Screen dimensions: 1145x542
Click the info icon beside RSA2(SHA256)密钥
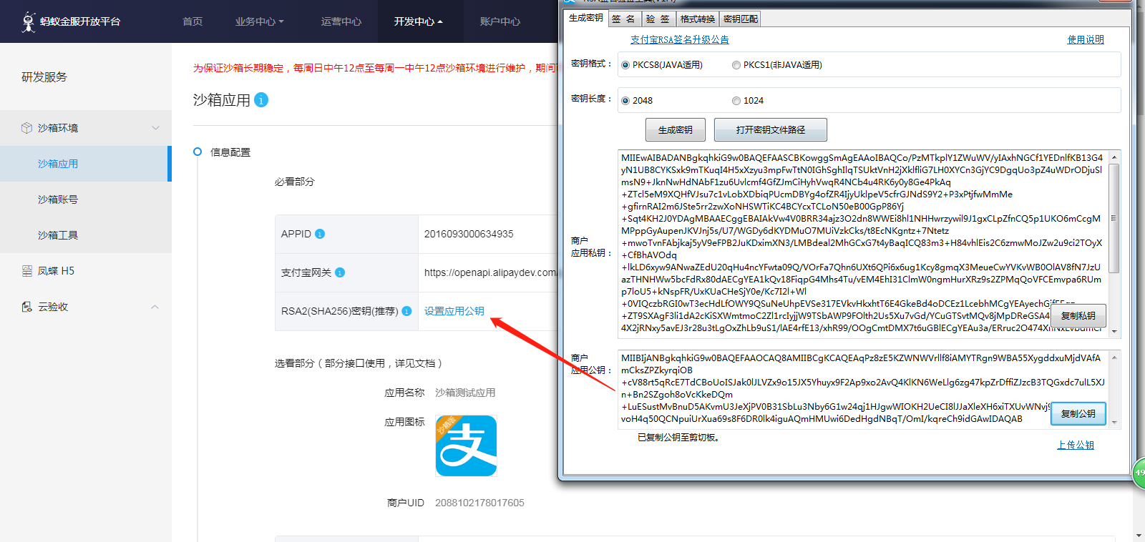coord(406,311)
